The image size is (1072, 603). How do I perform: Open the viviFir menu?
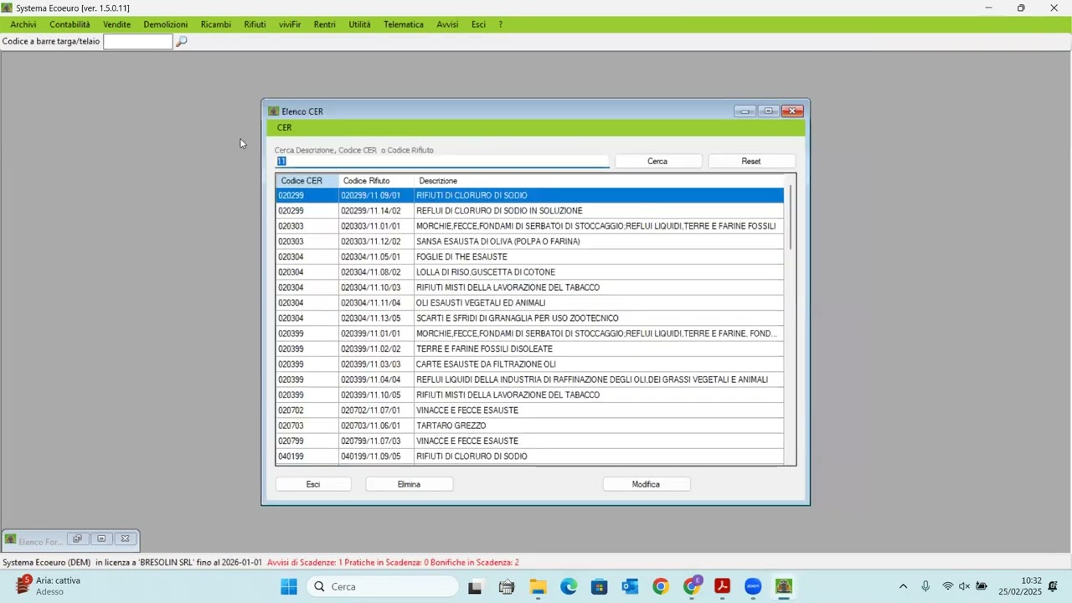click(290, 24)
